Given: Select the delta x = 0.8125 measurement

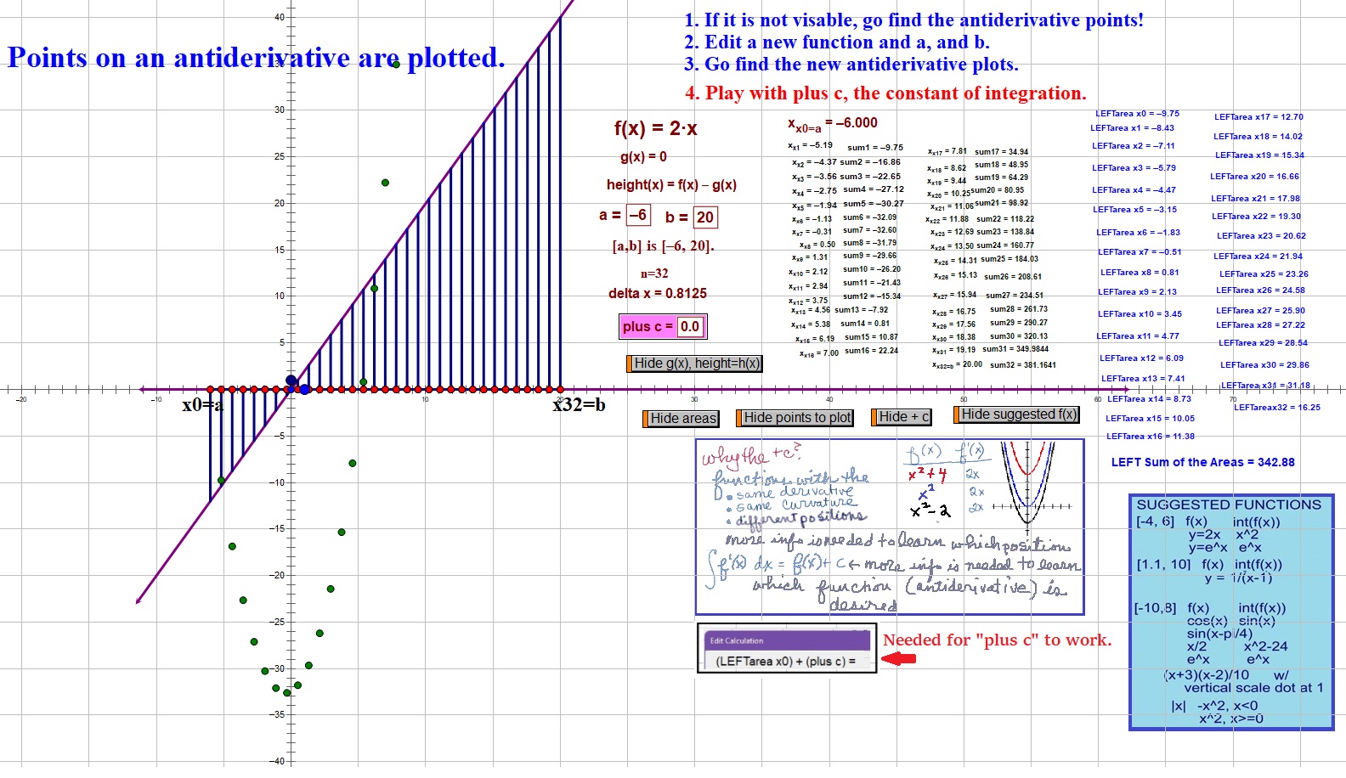Looking at the screenshot, I should (658, 294).
